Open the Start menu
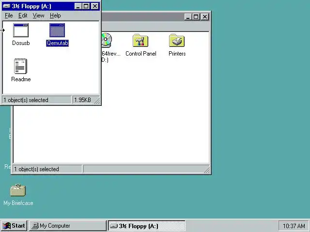Viewport: 310px width, 232px height. pos(14,226)
